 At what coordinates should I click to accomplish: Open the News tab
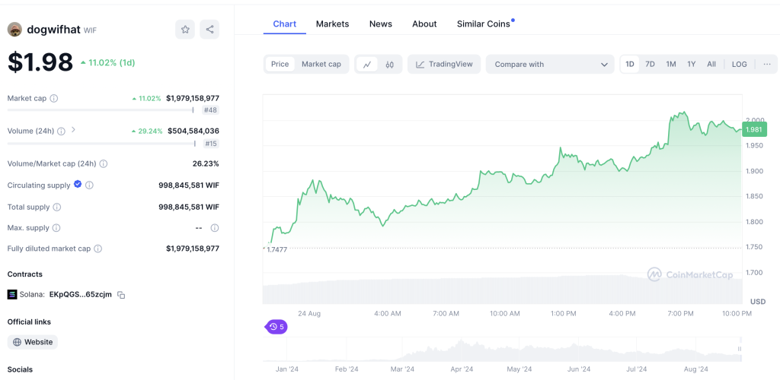click(381, 24)
